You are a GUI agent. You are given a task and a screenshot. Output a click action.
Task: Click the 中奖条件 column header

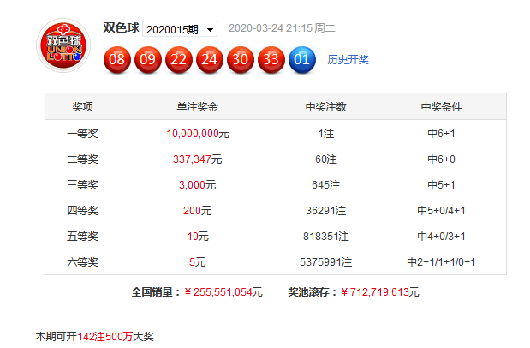pyautogui.click(x=441, y=106)
